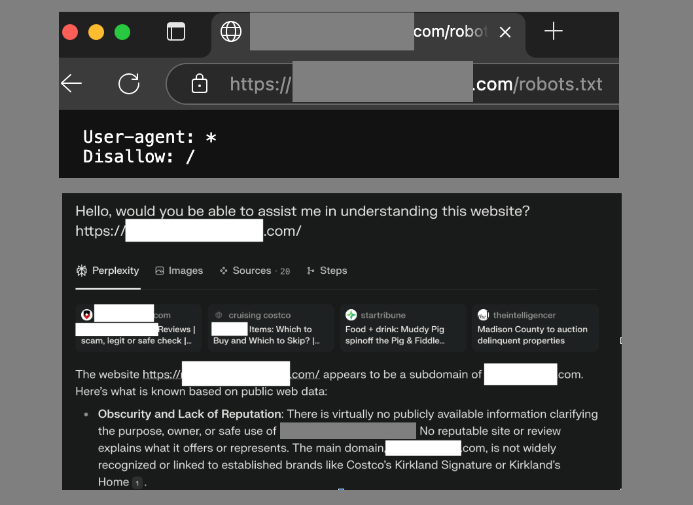Click the "Hello, would you be able" query text
Image resolution: width=693 pixels, height=505 pixels.
(303, 212)
